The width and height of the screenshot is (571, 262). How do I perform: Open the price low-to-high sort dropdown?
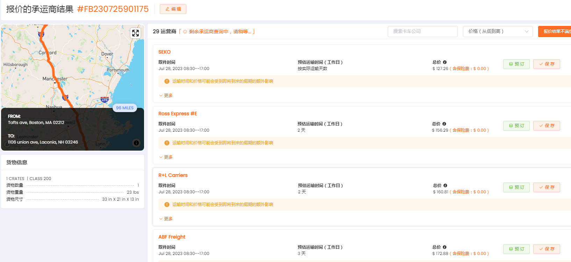(x=498, y=32)
